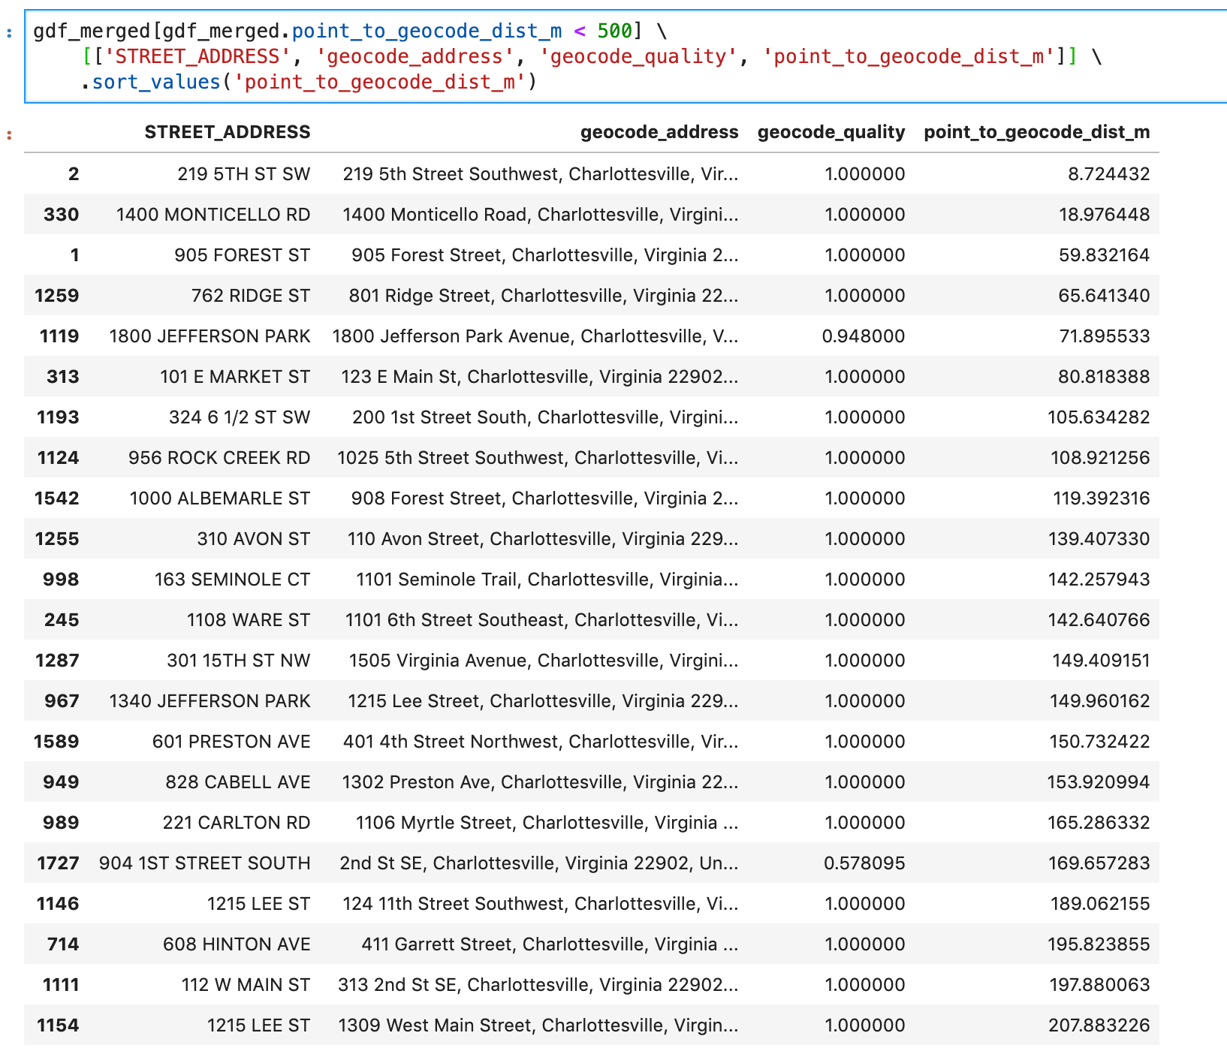Click the 219 5TH ST SW address cell
Screen dimensions: 1227x1051
tap(243, 174)
